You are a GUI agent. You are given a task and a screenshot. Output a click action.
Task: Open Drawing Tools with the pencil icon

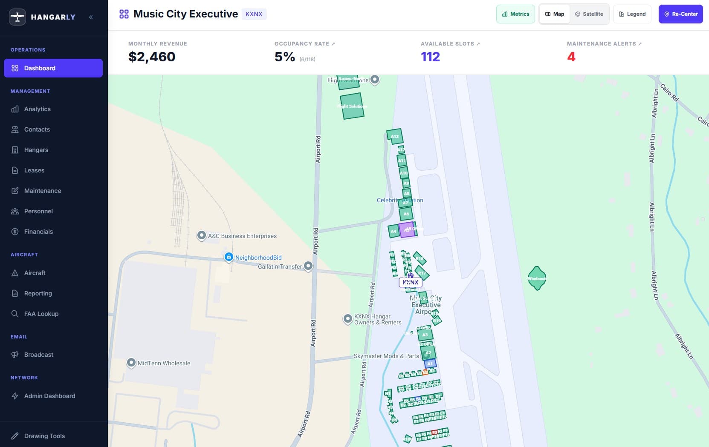(15, 436)
